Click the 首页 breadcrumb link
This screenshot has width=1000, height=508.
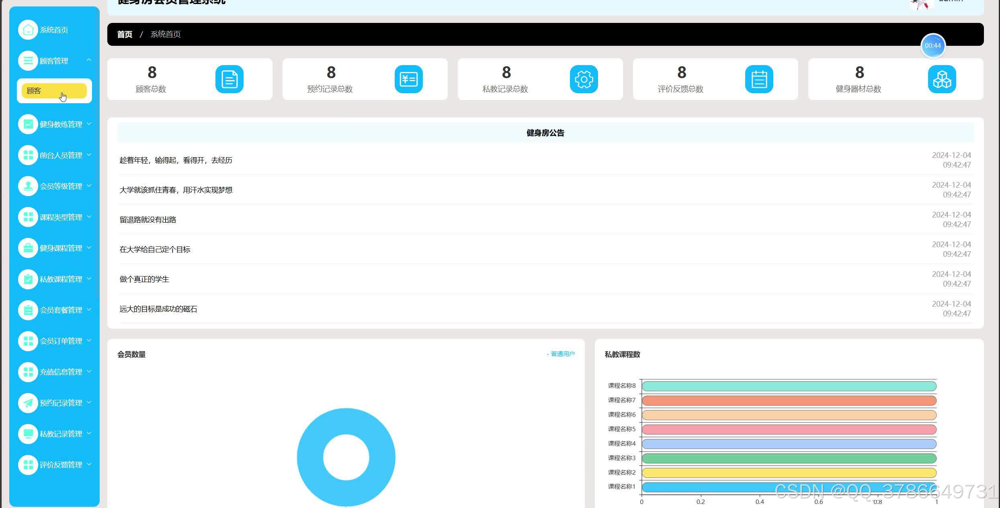[x=125, y=35]
